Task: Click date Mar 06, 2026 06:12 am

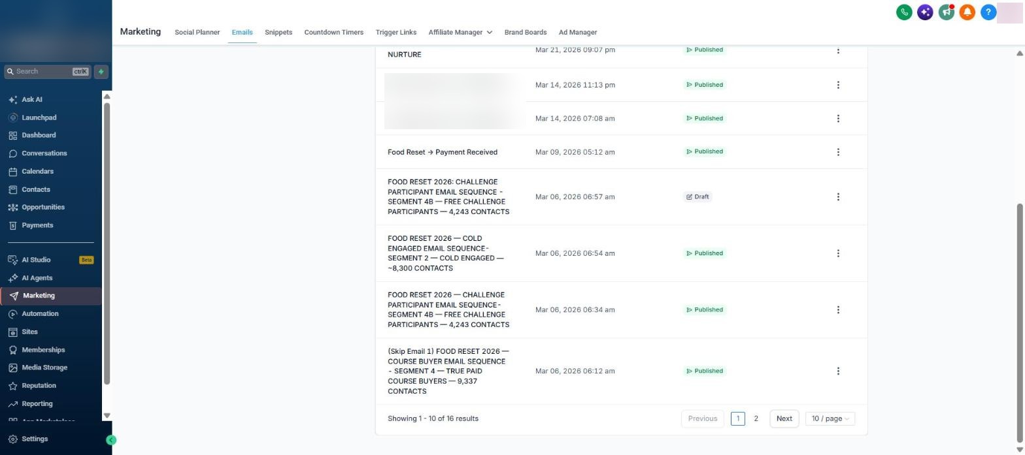Action: point(575,371)
